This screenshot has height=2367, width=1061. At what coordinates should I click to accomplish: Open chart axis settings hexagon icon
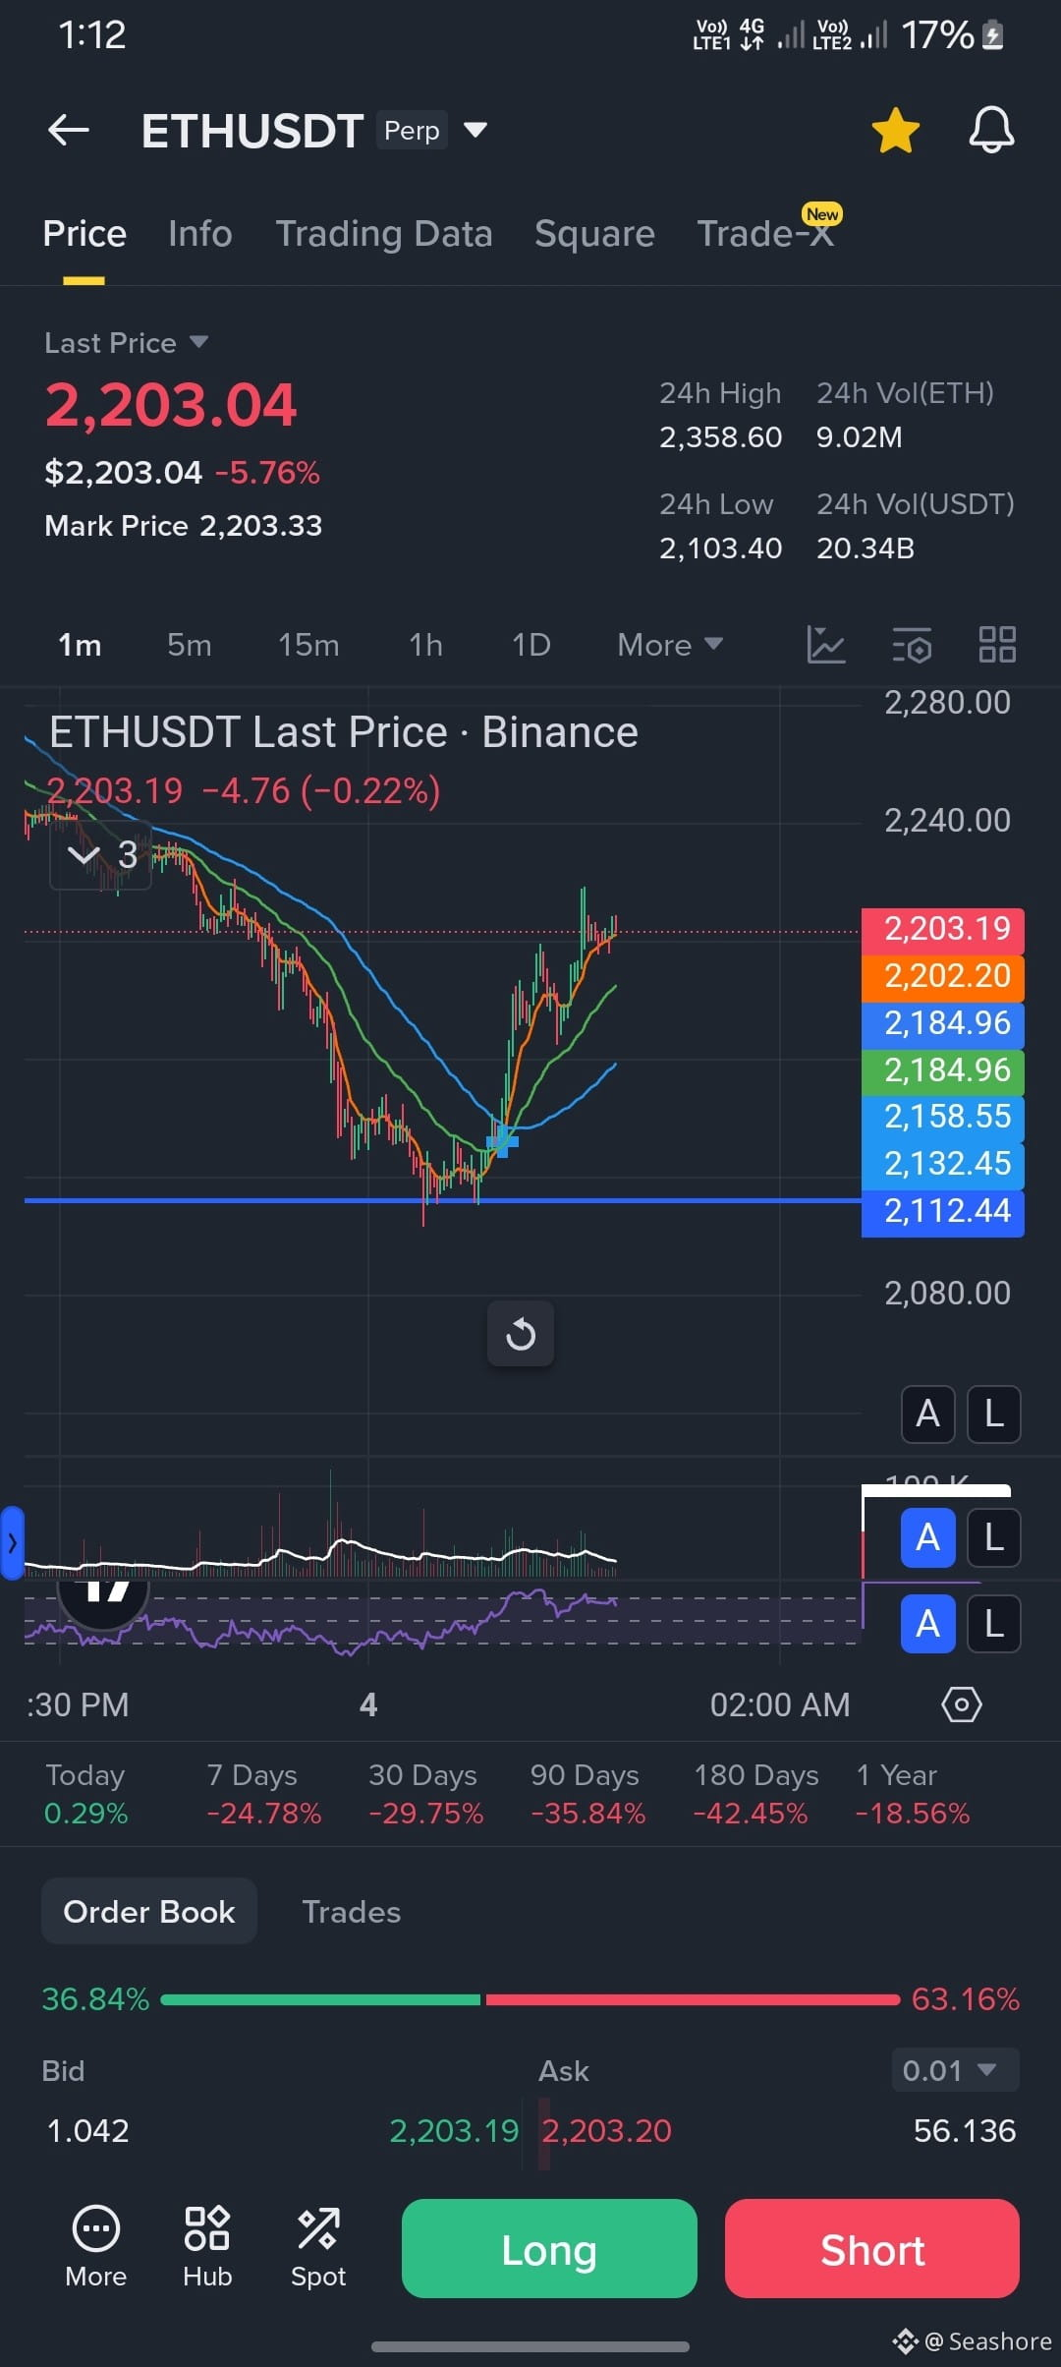(961, 1704)
